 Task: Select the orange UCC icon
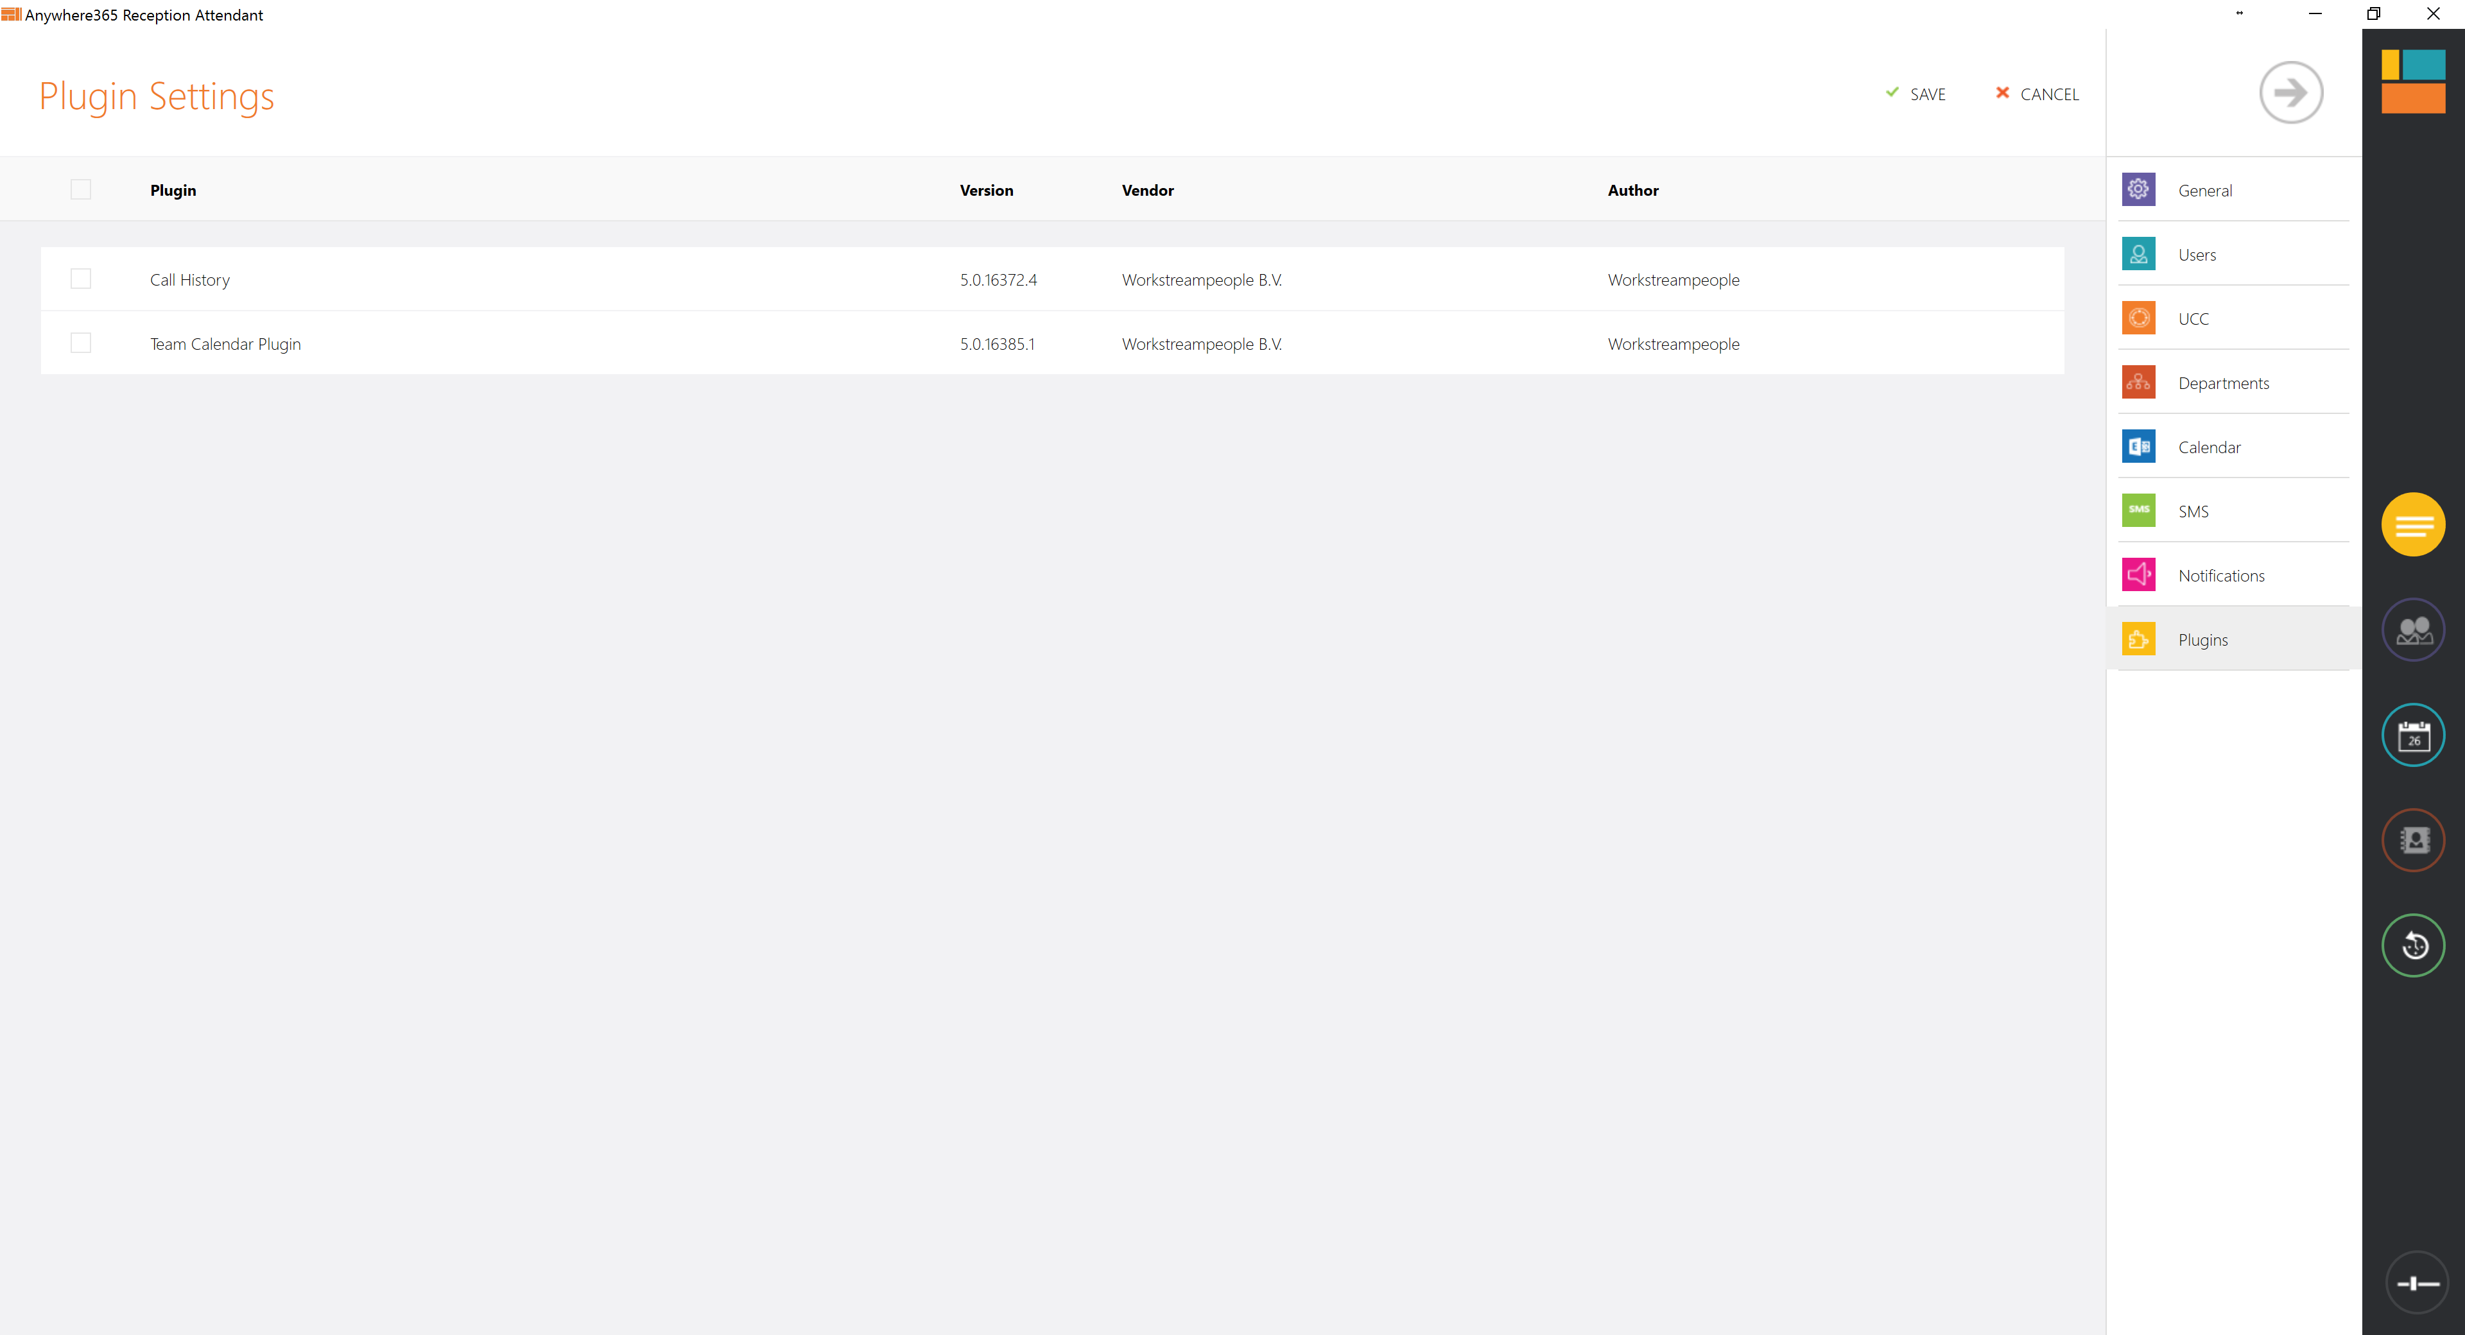(2138, 318)
